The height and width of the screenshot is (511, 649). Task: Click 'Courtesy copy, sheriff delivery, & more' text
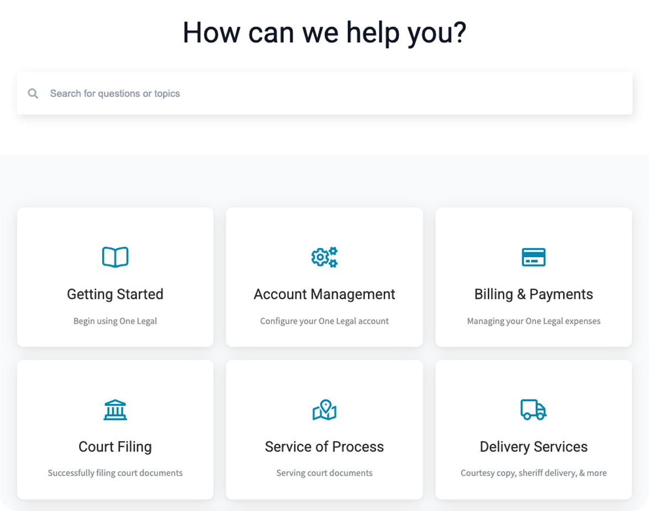click(534, 473)
